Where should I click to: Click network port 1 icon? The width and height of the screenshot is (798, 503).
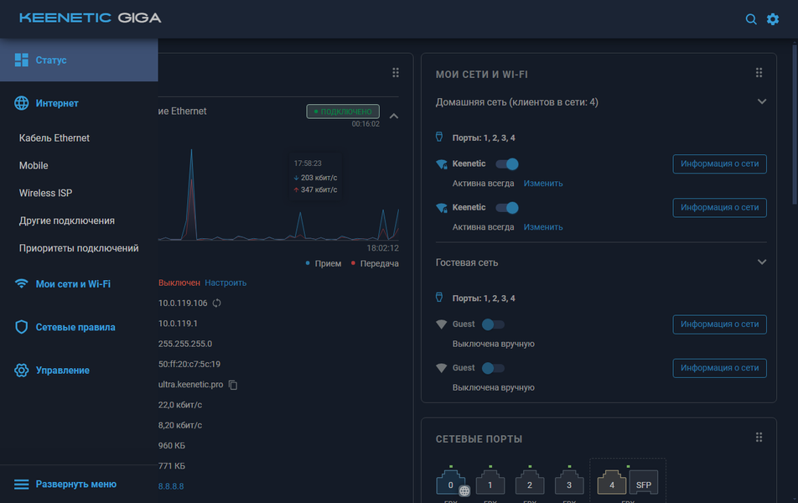click(x=490, y=482)
